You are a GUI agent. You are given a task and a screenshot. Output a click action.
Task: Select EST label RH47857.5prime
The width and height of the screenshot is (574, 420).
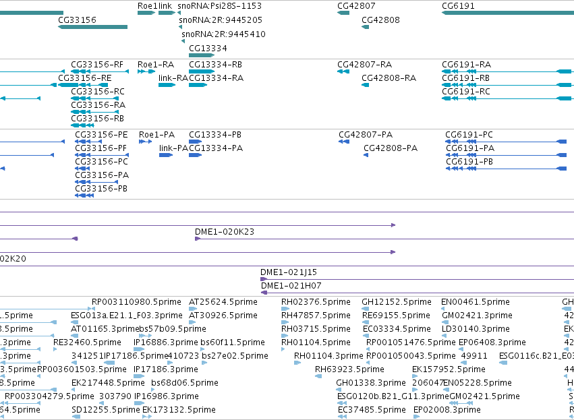[x=316, y=316]
